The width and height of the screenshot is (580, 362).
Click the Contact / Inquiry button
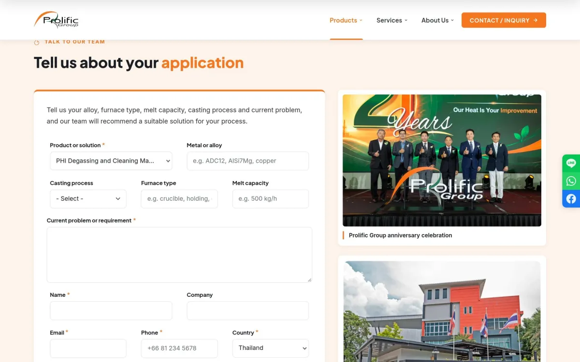click(504, 20)
